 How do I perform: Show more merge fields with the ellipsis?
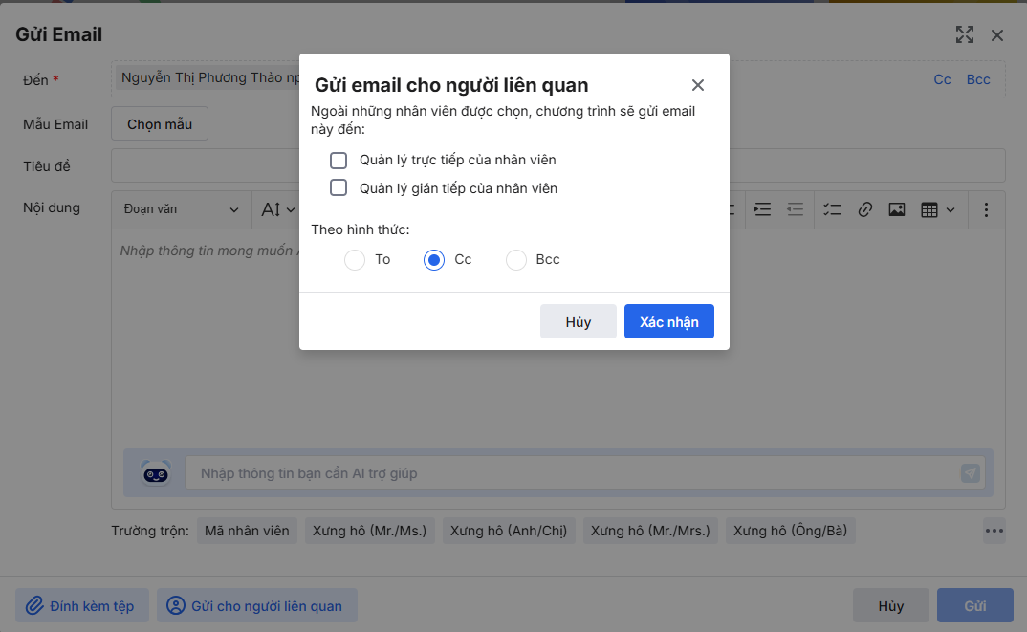[x=994, y=531]
